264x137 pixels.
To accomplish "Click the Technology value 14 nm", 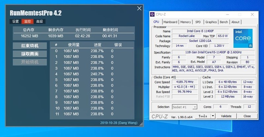I will [180, 46].
